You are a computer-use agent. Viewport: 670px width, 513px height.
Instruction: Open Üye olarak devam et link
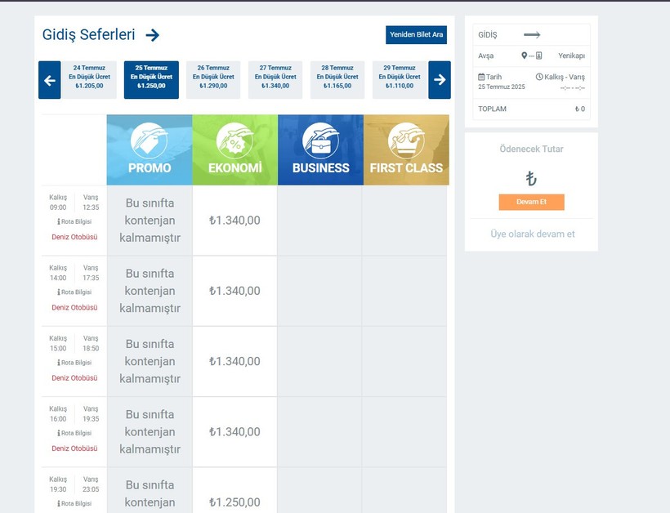pyautogui.click(x=532, y=234)
